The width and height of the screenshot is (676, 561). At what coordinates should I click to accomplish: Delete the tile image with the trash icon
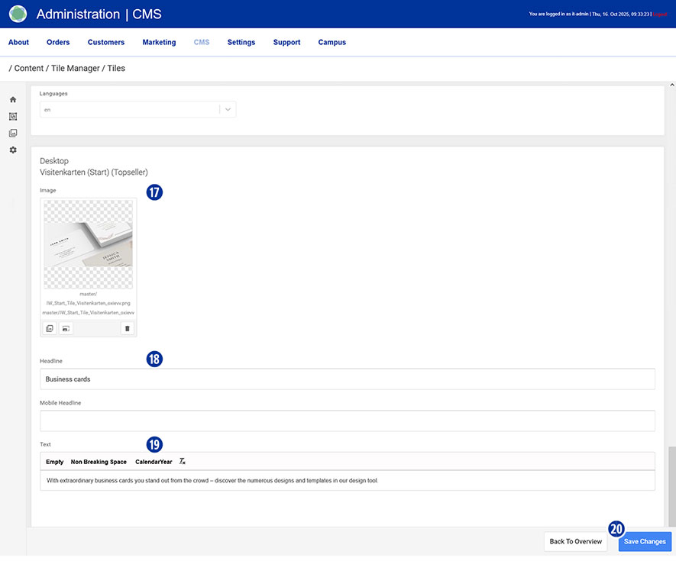(x=128, y=328)
